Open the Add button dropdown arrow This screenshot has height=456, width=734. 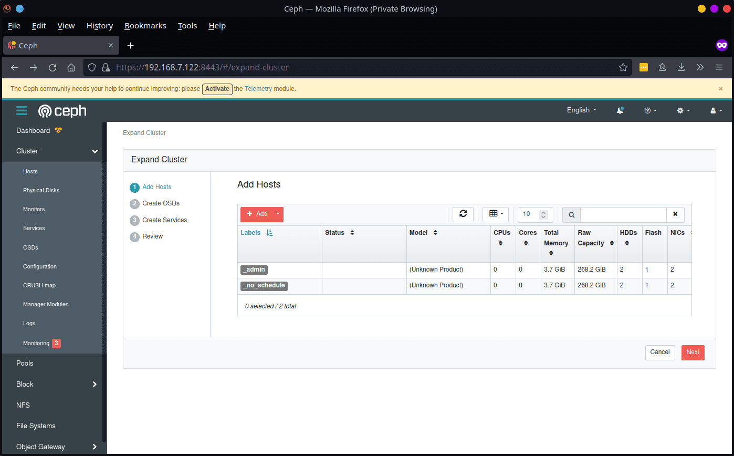pyautogui.click(x=278, y=214)
